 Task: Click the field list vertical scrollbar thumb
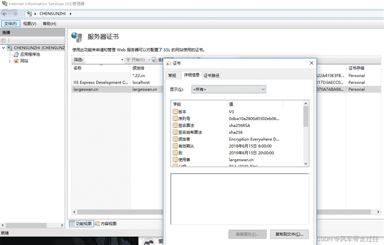[x=306, y=117]
